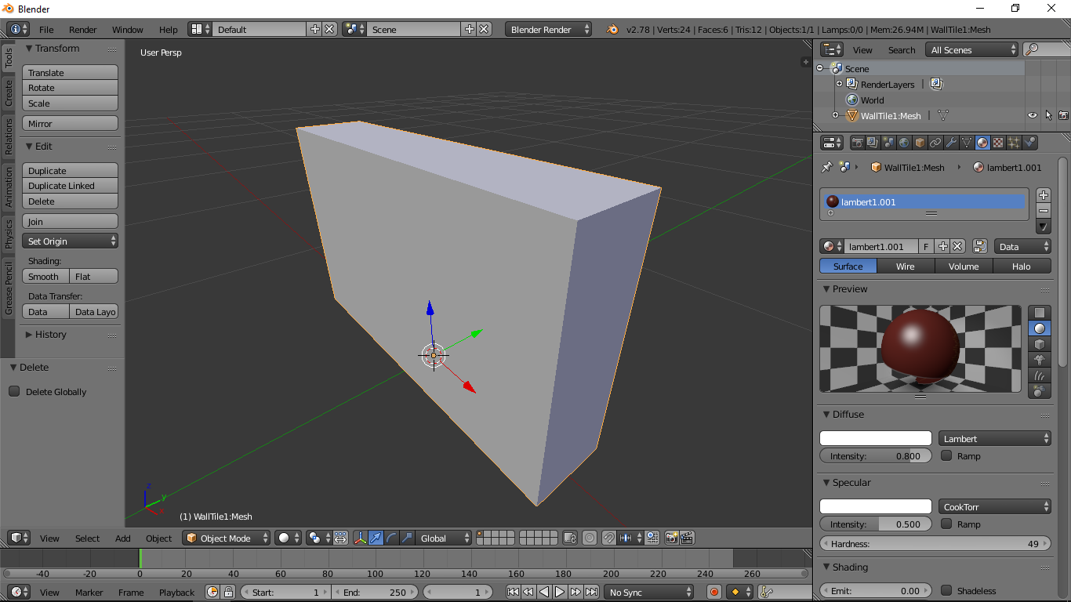1071x602 pixels.
Task: Click the Diffuse color swatch
Action: click(x=875, y=439)
